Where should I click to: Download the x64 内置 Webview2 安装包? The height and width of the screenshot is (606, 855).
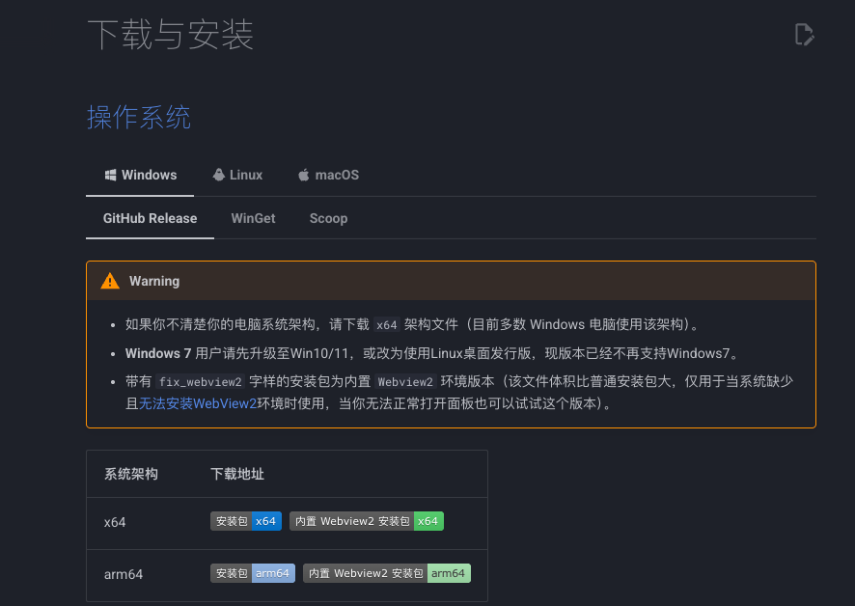coord(366,521)
